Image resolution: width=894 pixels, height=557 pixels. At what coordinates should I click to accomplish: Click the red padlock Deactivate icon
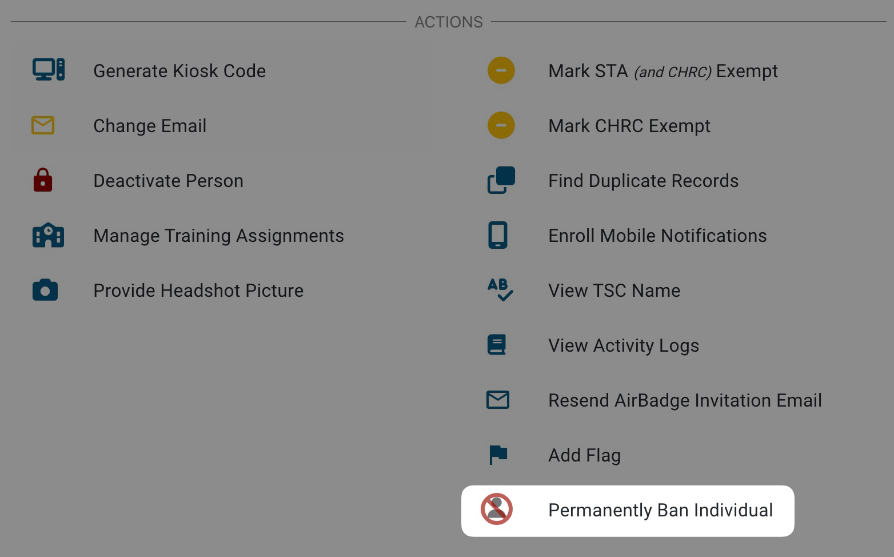tap(43, 180)
